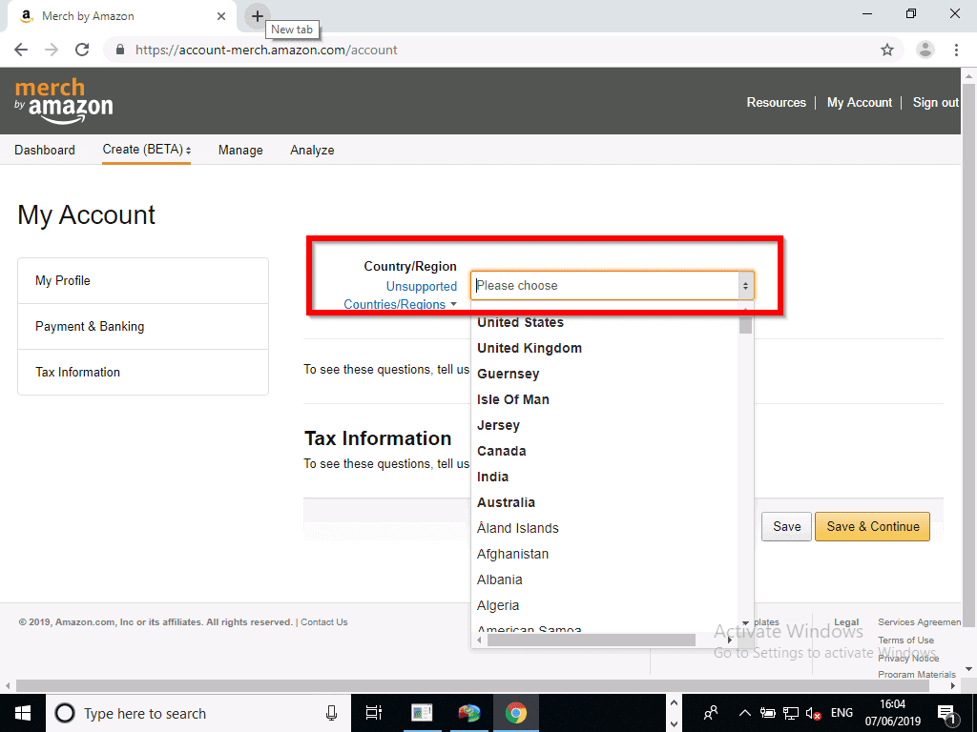Screen dimensions: 977x732
Task: Click the Merch by Amazon logo
Action: coord(63,99)
